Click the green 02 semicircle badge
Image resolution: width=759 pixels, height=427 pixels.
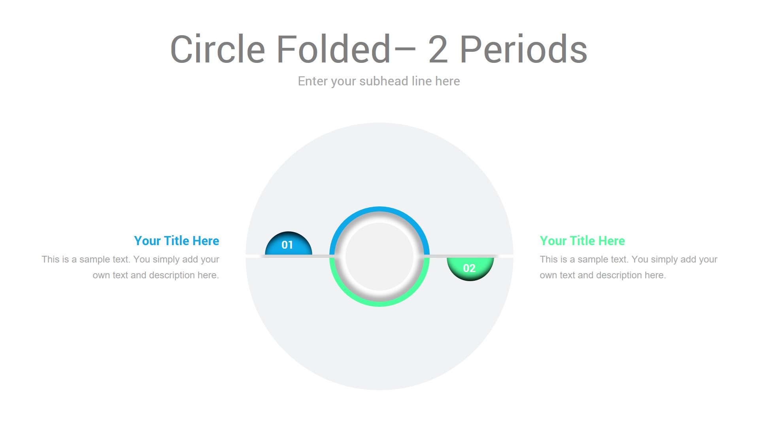click(470, 268)
